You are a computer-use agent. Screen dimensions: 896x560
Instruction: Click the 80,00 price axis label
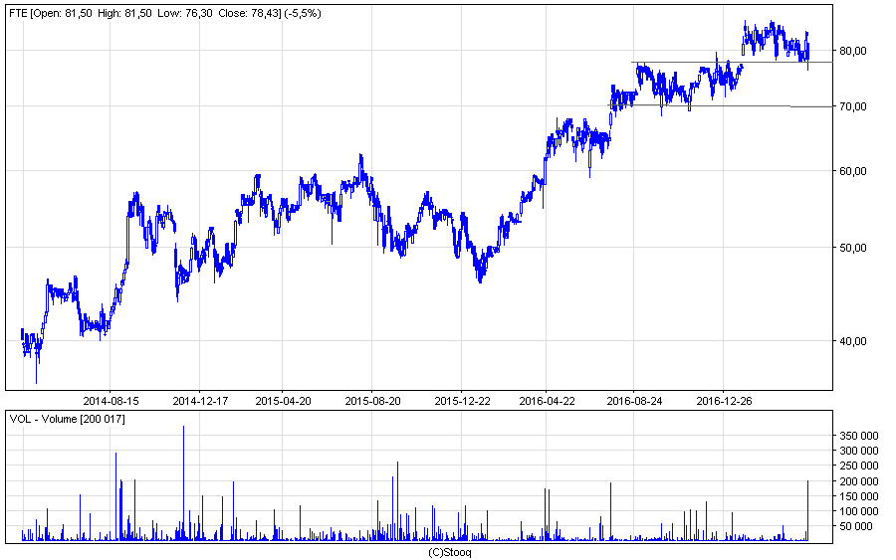click(852, 51)
